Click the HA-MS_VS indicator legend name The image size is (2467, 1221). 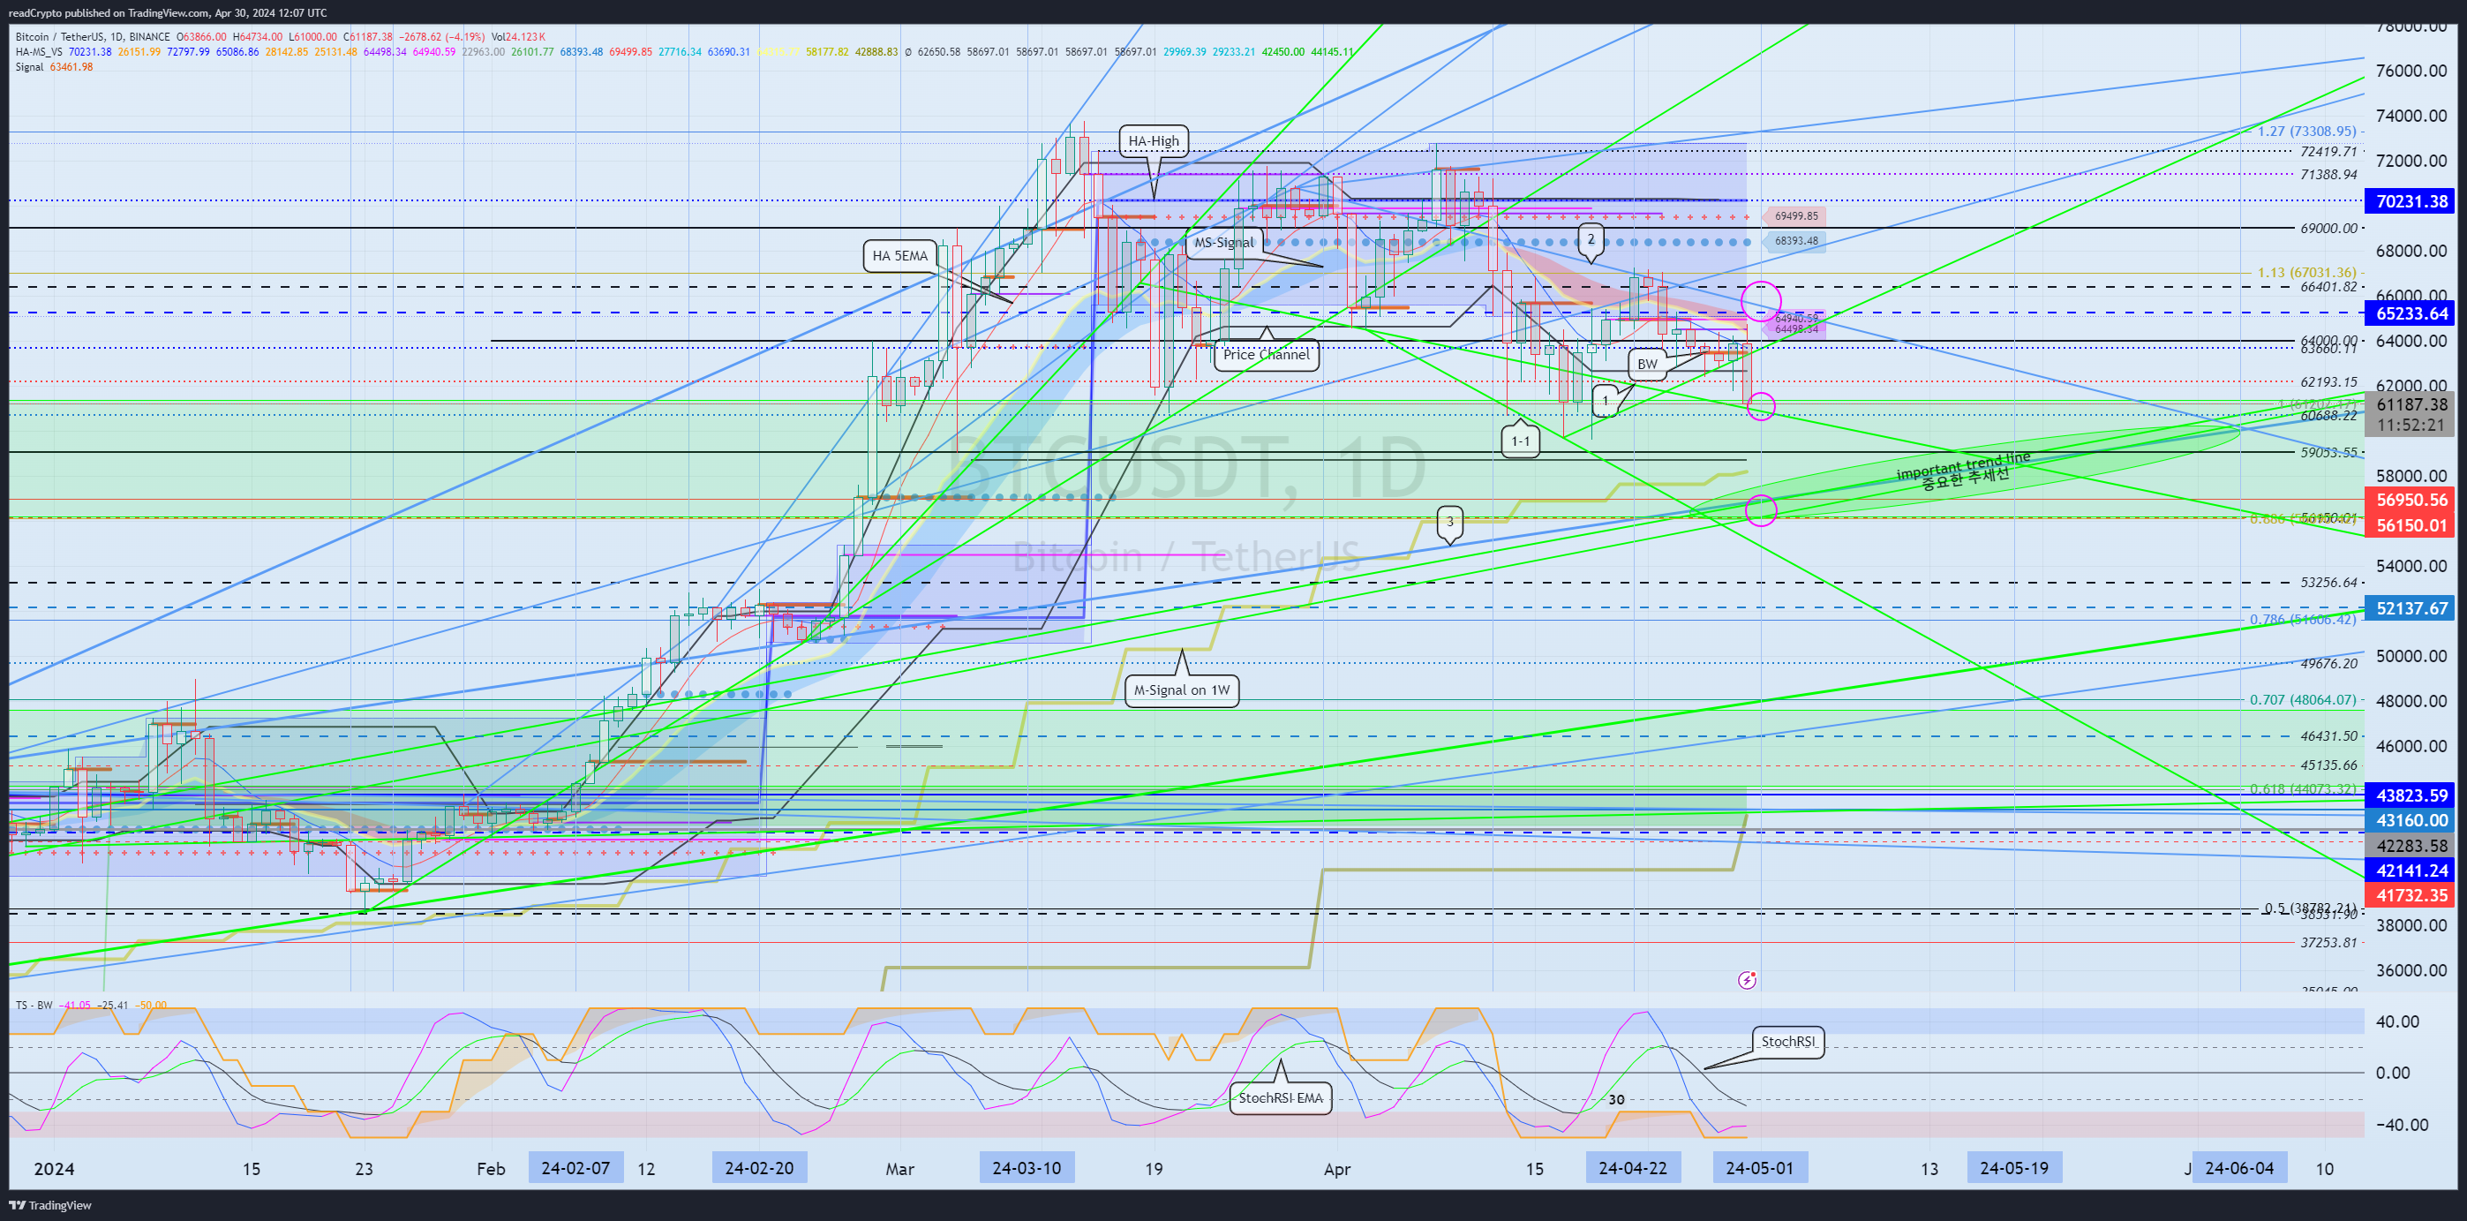pyautogui.click(x=39, y=52)
